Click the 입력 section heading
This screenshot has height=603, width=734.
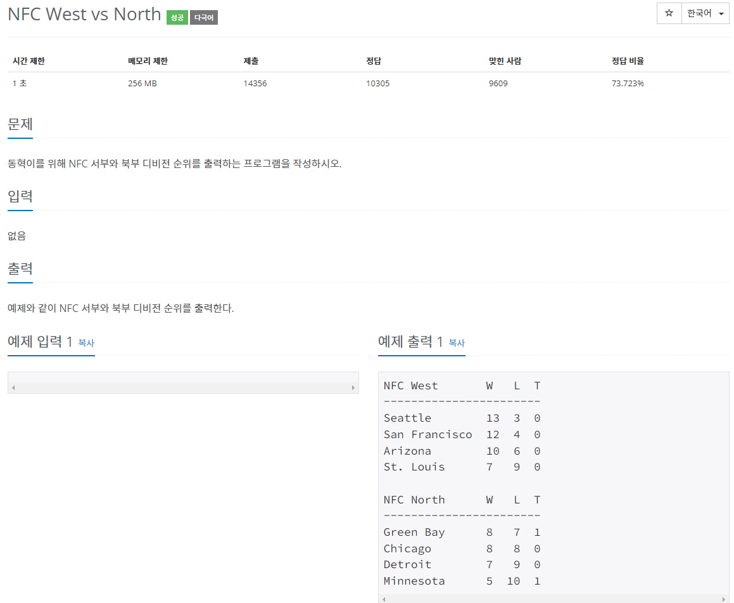(20, 197)
